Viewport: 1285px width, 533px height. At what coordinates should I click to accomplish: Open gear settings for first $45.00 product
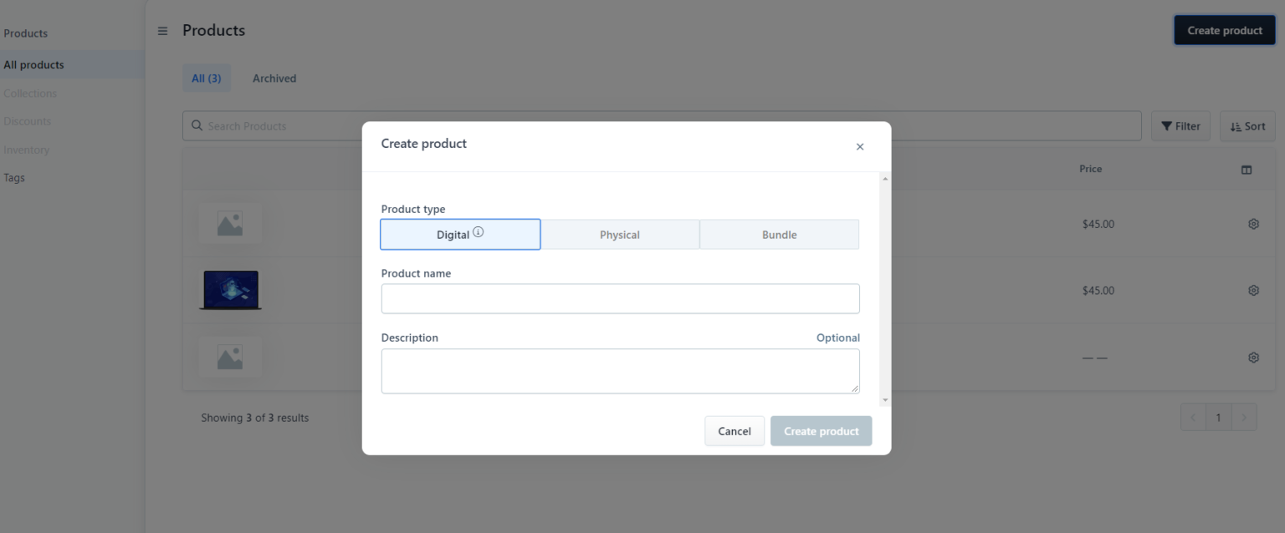(x=1253, y=224)
